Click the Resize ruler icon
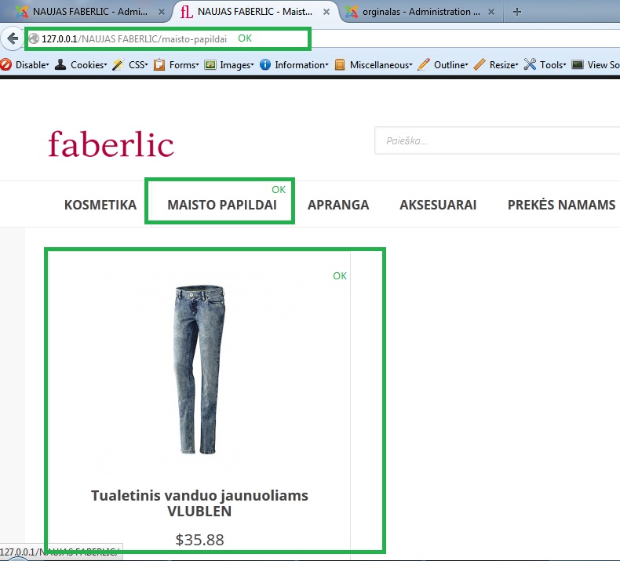 480,64
